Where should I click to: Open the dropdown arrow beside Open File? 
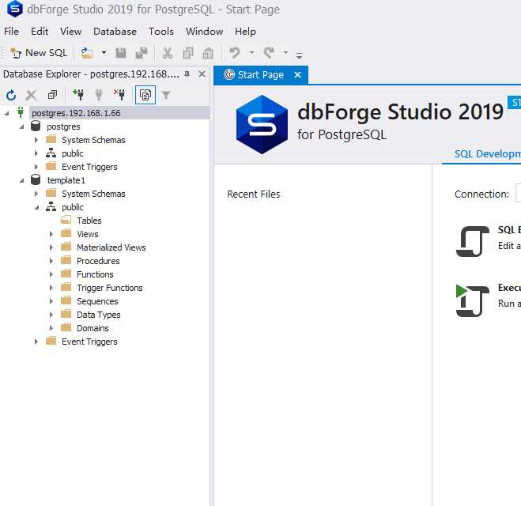(x=104, y=53)
